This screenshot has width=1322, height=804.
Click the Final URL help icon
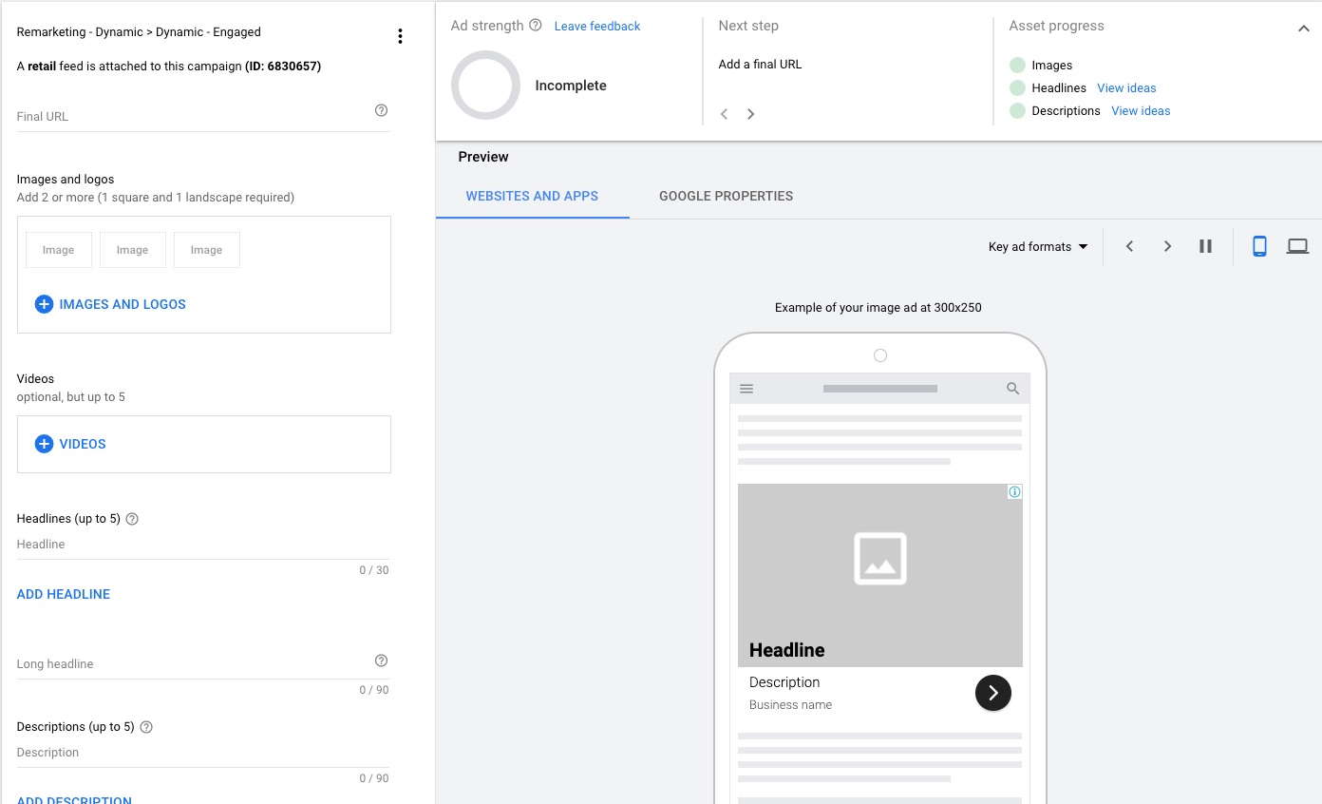point(381,110)
